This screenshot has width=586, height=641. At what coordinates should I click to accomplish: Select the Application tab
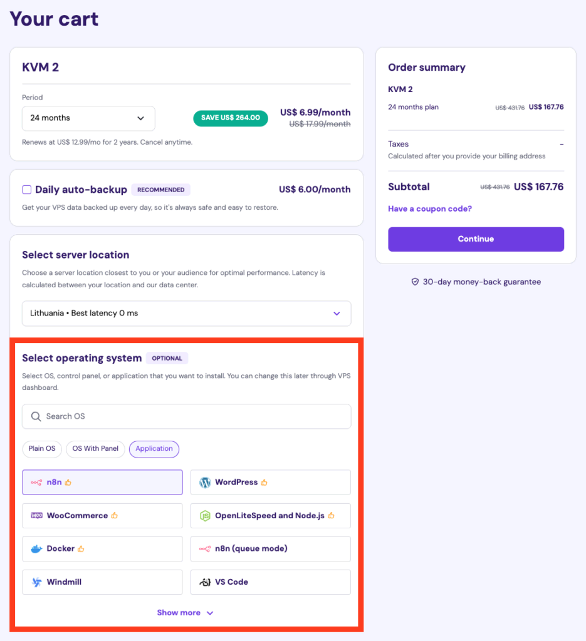tap(154, 449)
